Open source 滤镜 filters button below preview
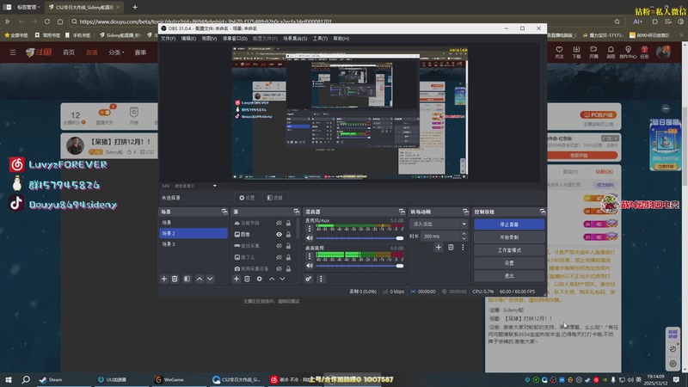The image size is (688, 387). coord(275,198)
